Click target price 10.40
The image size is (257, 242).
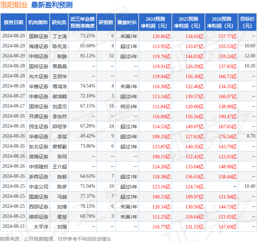click(x=250, y=186)
